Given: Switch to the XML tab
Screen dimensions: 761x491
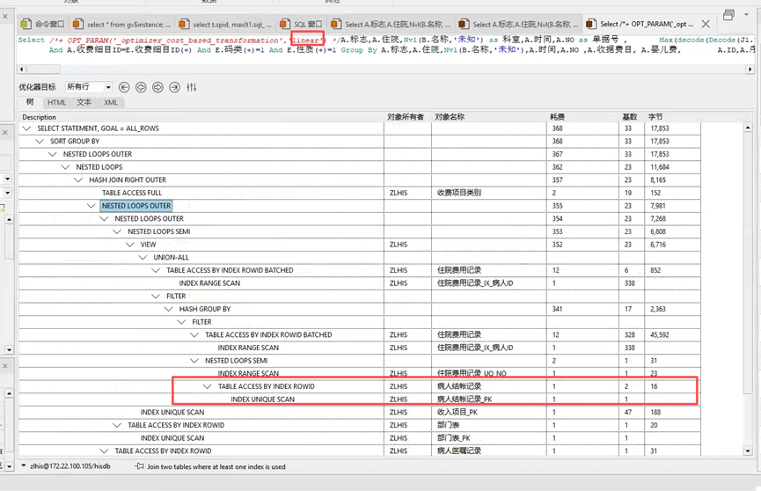Looking at the screenshot, I should (x=111, y=102).
